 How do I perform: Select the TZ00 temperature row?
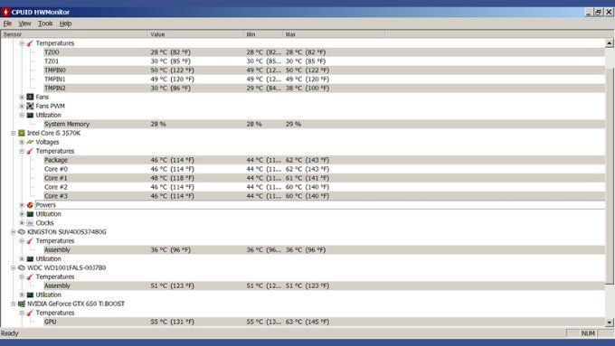[x=324, y=52]
